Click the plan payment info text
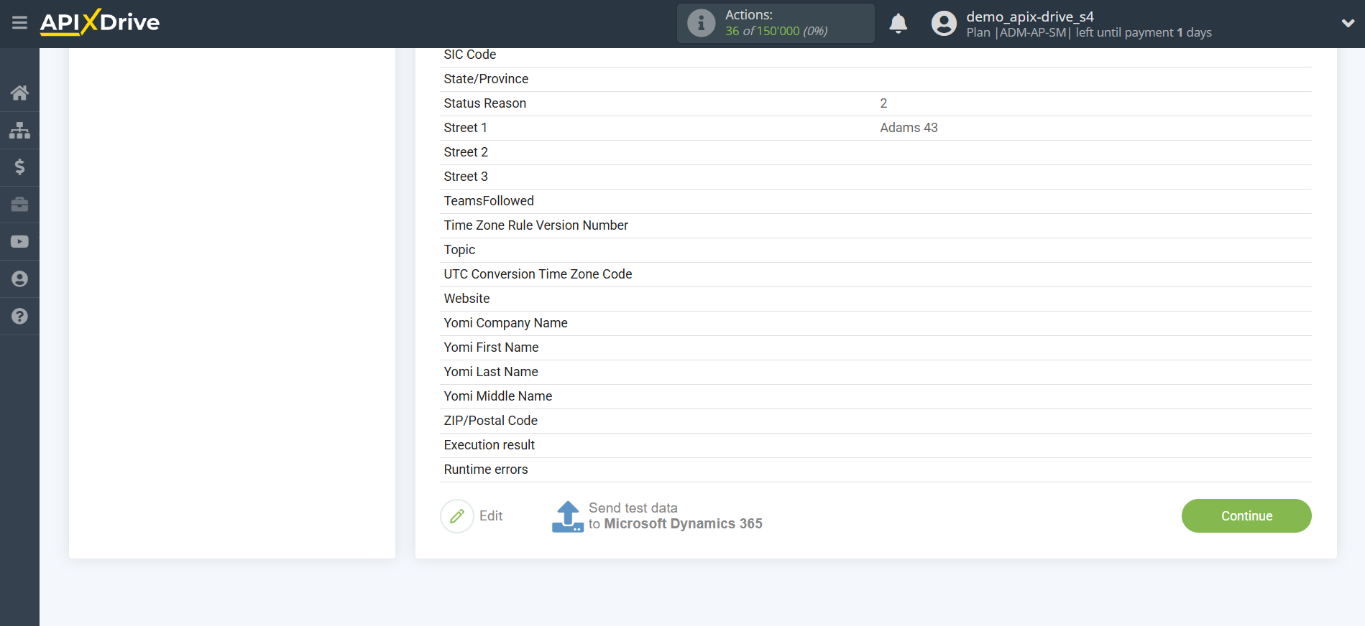1365x626 pixels. tap(1089, 32)
